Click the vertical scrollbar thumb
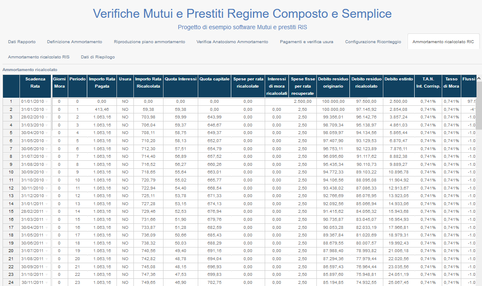The height and width of the screenshot is (286, 482). (479, 105)
